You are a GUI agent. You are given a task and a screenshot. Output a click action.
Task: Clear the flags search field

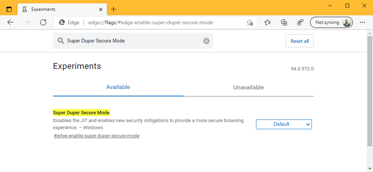pos(206,41)
